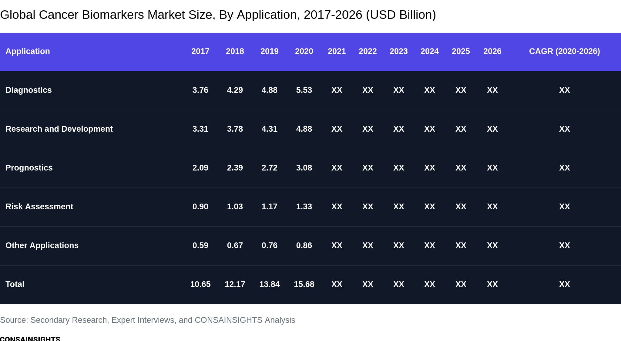The image size is (621, 341).
Task: Select the 2022 column header
Action: click(x=368, y=51)
